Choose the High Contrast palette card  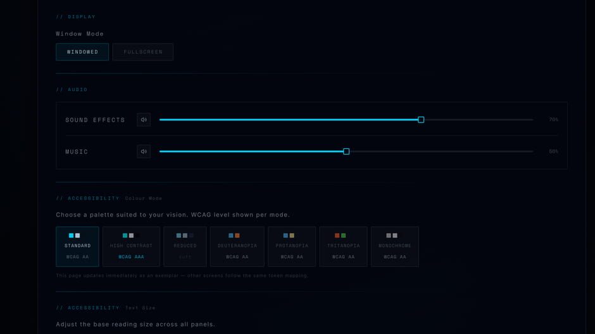click(x=131, y=246)
